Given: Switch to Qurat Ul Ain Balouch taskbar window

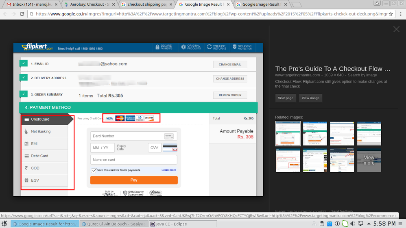Looking at the screenshot, I should pyautogui.click(x=114, y=224).
